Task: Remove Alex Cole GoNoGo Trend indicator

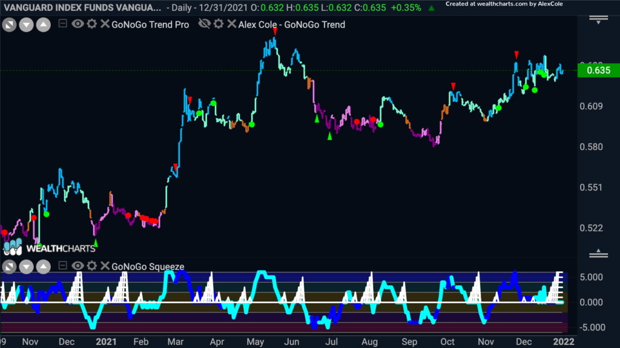Action: pos(232,24)
